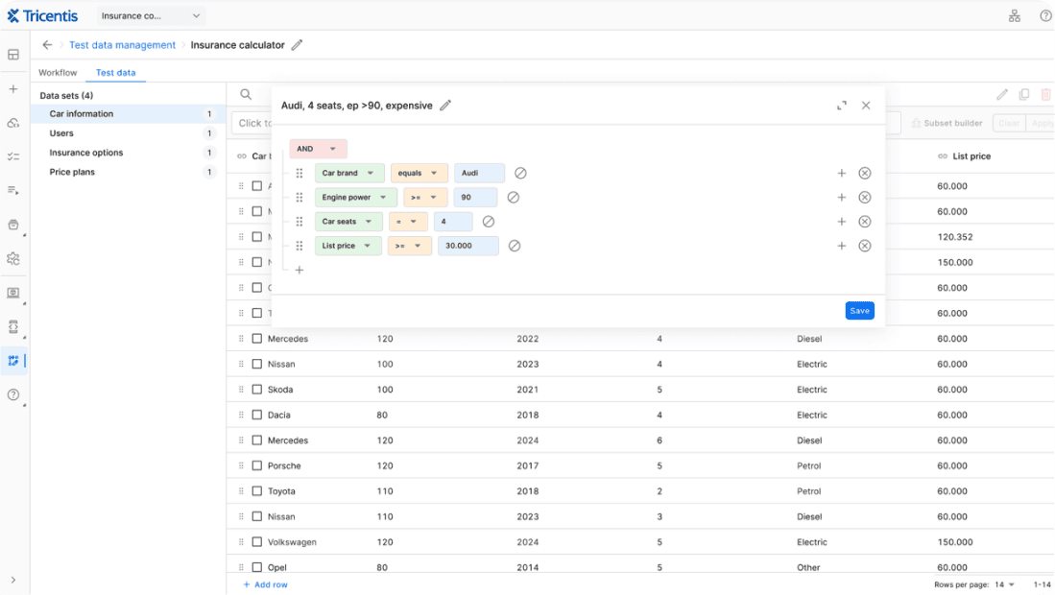Screen dimensions: 1055x595
Task: Open the help icon in the top-right corner
Action: 1045,16
